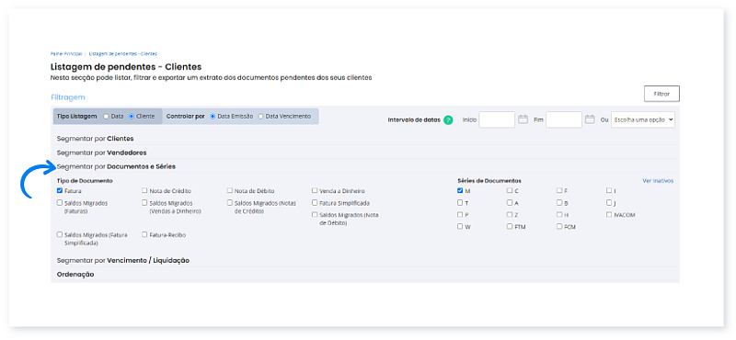Click the Filtragem heading text
The image size is (736, 340).
[x=67, y=97]
